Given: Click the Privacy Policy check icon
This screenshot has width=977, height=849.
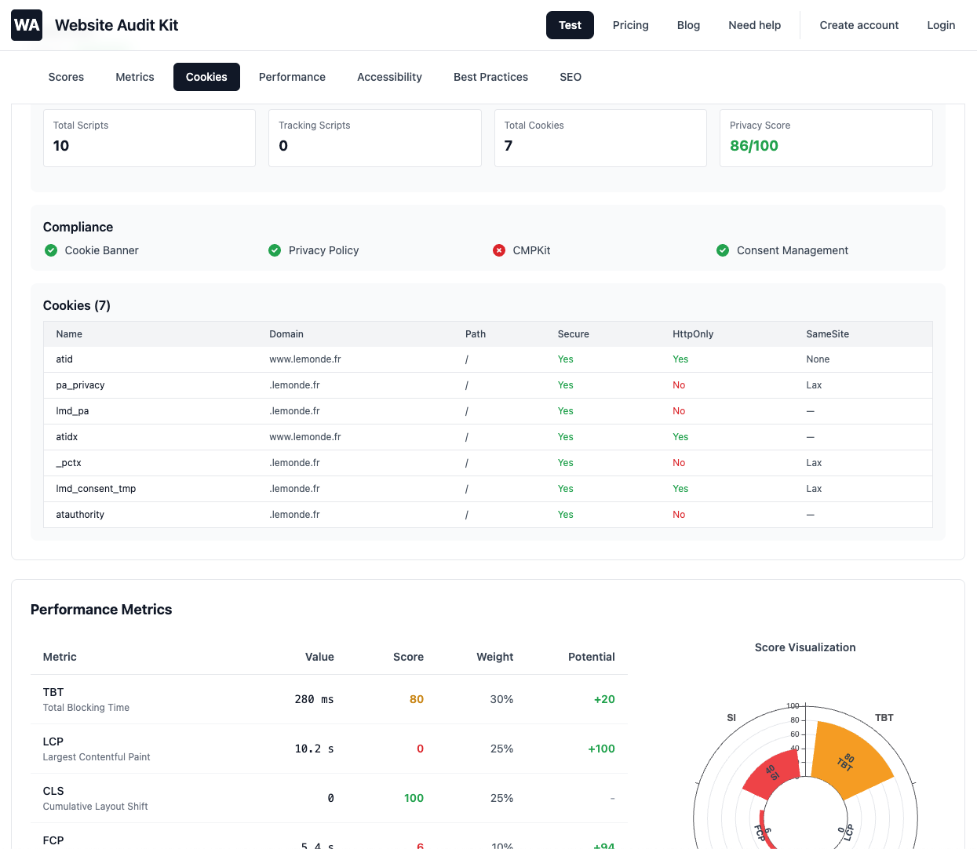Looking at the screenshot, I should click(275, 250).
